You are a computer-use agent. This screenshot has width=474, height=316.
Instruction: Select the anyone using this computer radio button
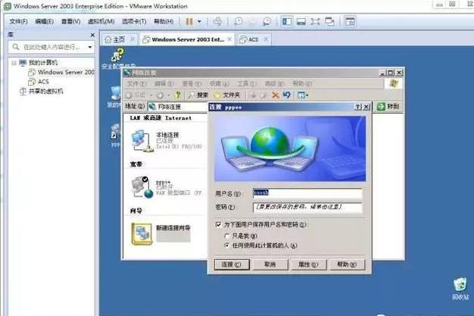tap(226, 246)
